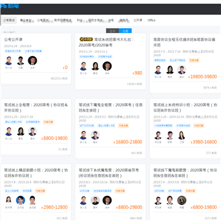Click the blue 注册 register button

click(125, 31)
